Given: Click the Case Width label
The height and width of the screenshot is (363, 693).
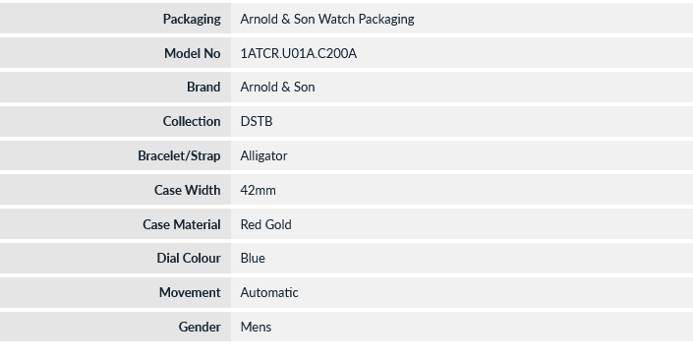Looking at the screenshot, I should pyautogui.click(x=187, y=190).
